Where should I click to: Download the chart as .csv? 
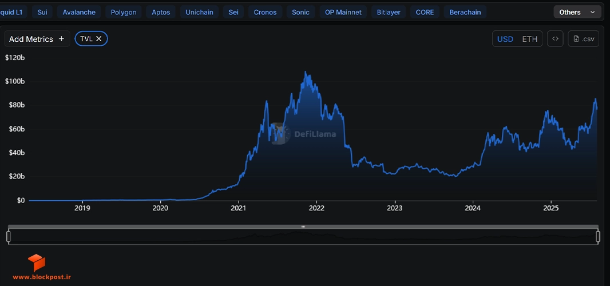click(x=583, y=39)
